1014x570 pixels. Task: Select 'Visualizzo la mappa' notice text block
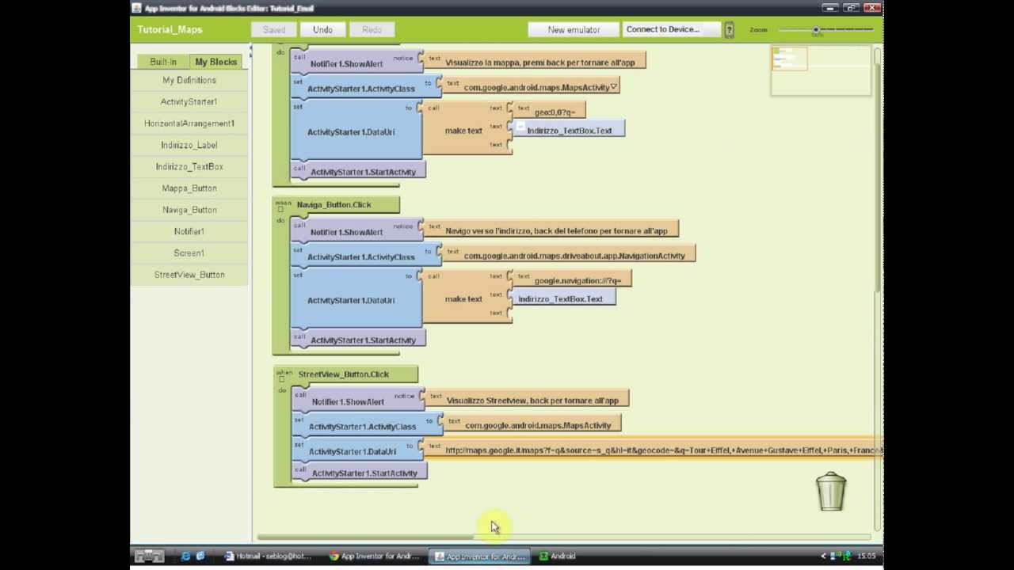[536, 62]
